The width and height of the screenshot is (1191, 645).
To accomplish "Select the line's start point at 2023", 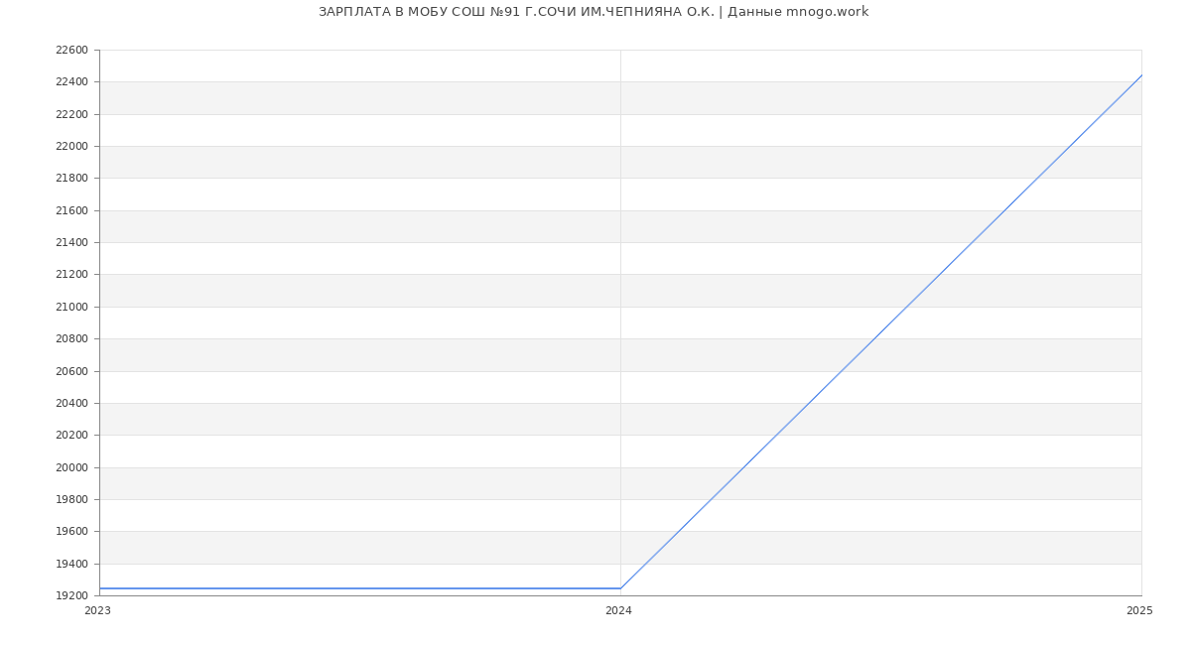I will [100, 588].
